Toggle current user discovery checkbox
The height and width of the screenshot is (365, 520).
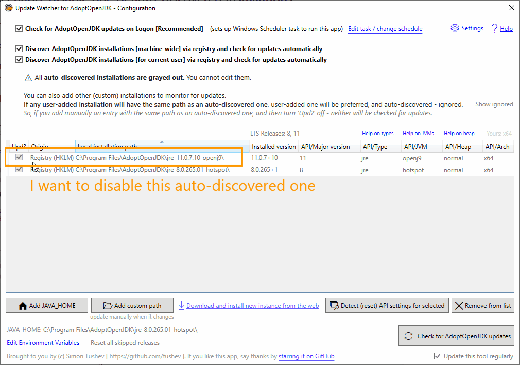pyautogui.click(x=19, y=60)
